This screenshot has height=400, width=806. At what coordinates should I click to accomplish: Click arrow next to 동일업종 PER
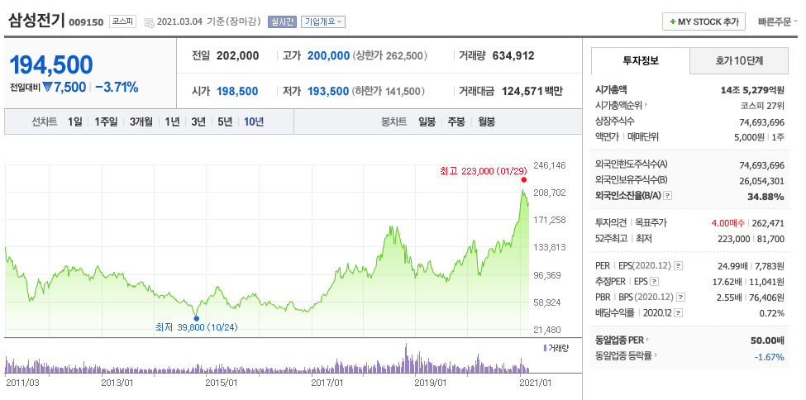coord(647,340)
